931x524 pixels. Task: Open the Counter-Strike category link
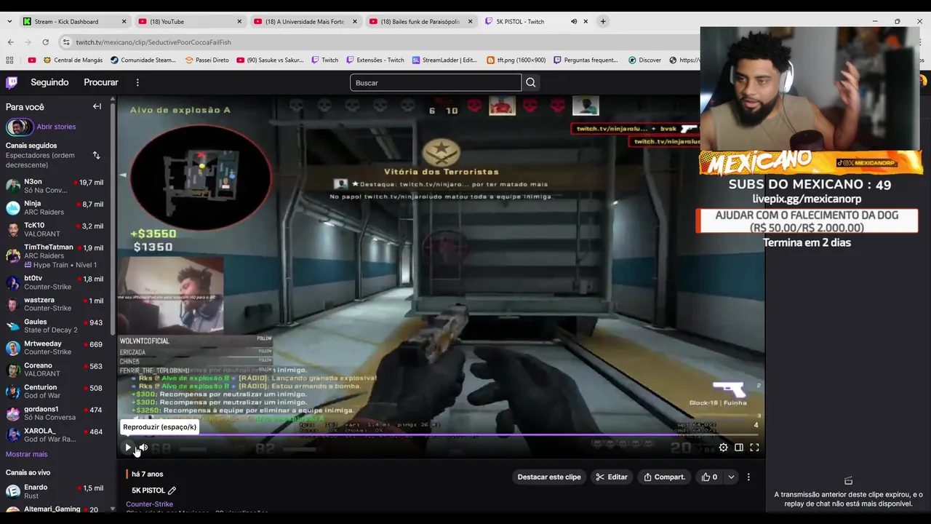pos(149,504)
